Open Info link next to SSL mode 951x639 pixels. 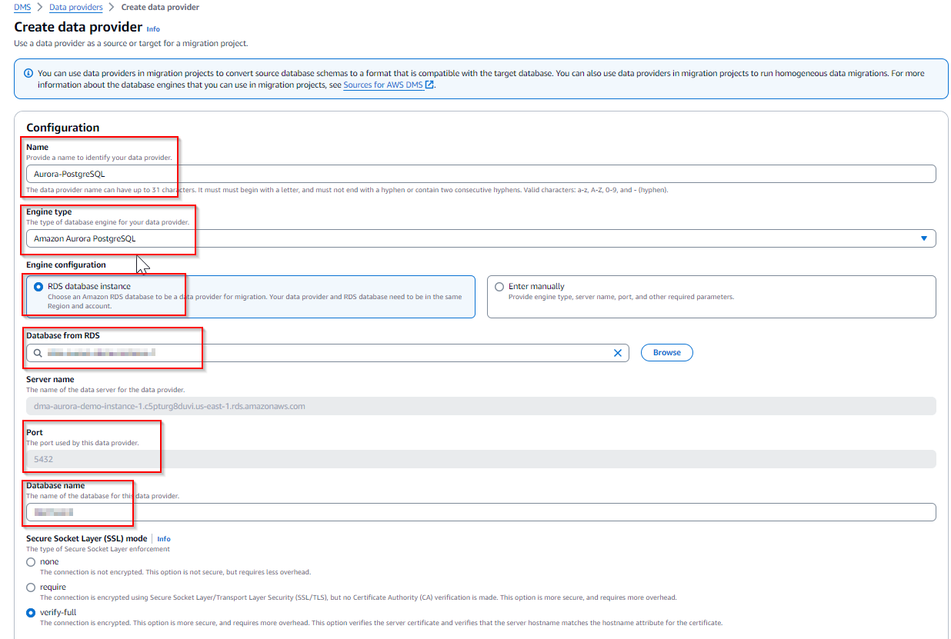pos(164,539)
